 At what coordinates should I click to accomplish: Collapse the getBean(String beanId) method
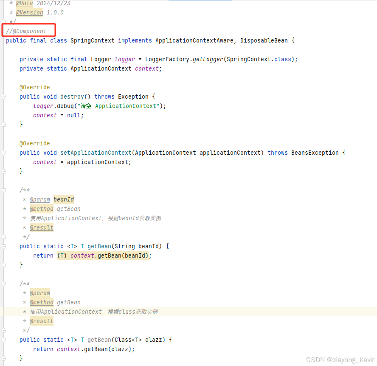3,246
